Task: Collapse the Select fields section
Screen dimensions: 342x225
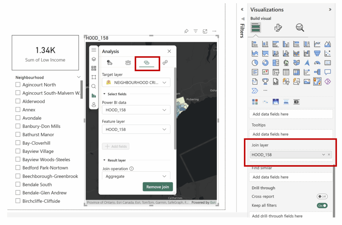Action: point(104,94)
